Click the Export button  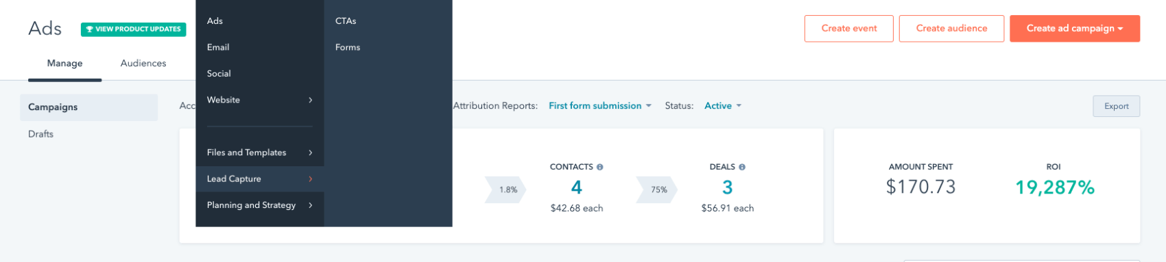point(1116,106)
